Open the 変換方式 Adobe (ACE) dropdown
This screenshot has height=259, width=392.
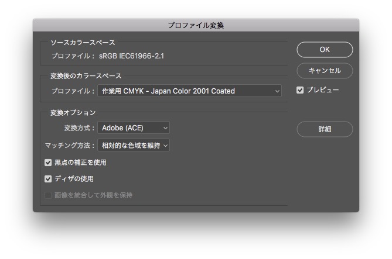pyautogui.click(x=133, y=127)
